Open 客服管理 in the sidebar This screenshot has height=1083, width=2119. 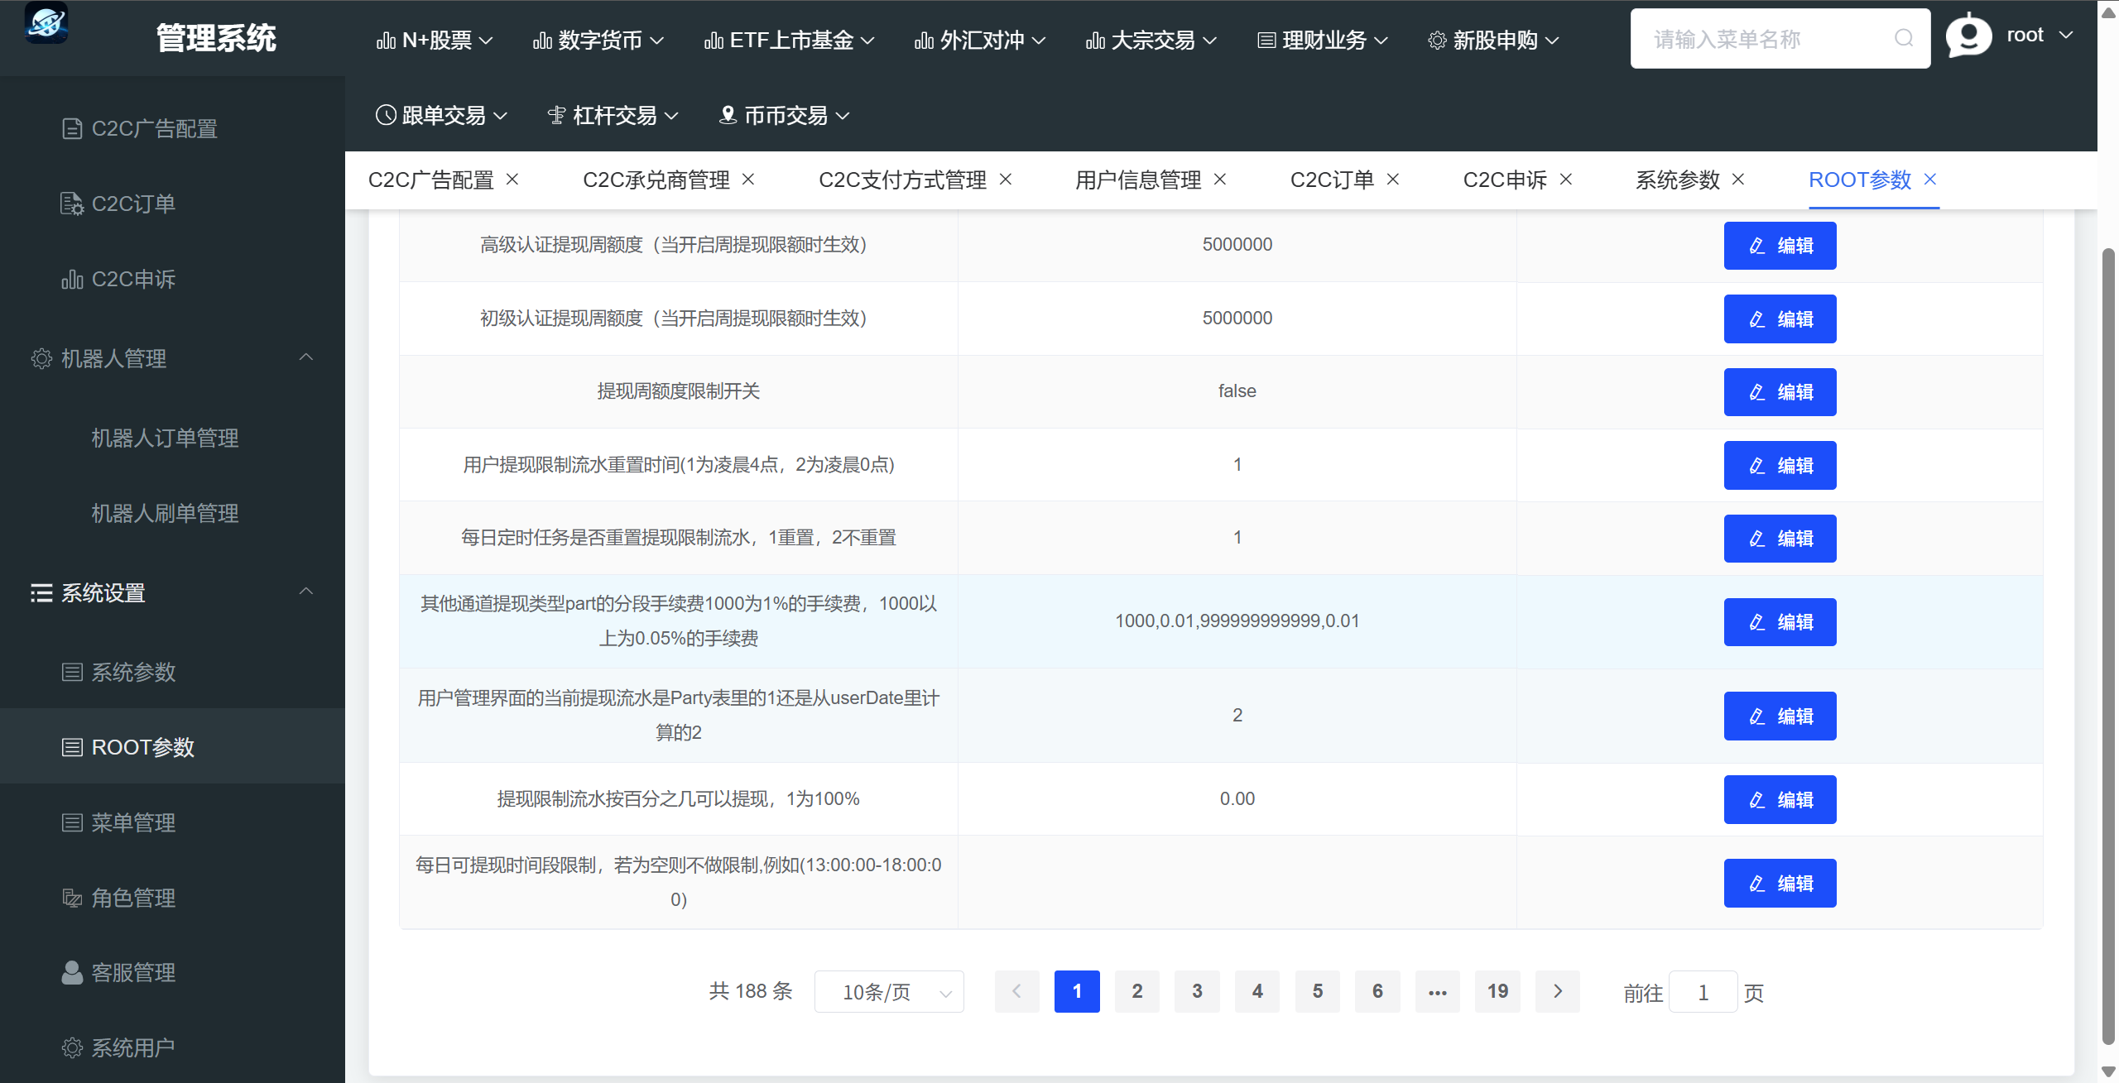132,972
